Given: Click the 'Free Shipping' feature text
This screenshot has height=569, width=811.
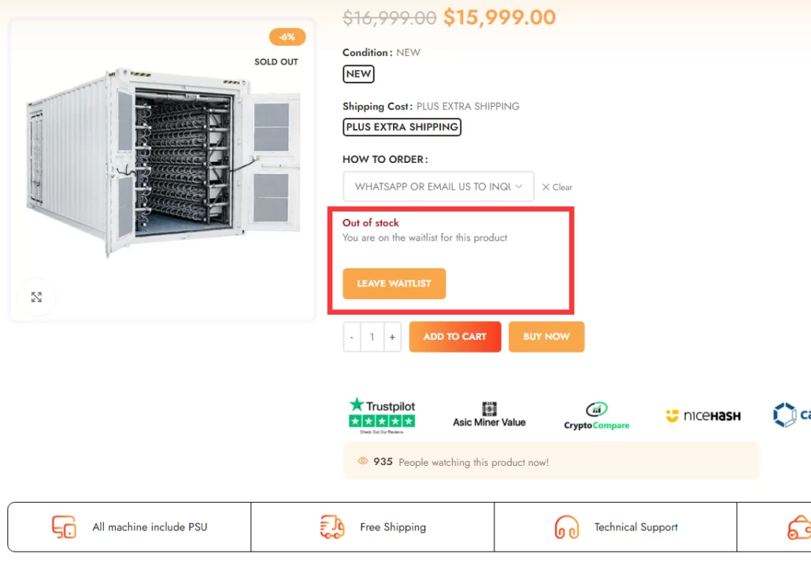Looking at the screenshot, I should [393, 527].
